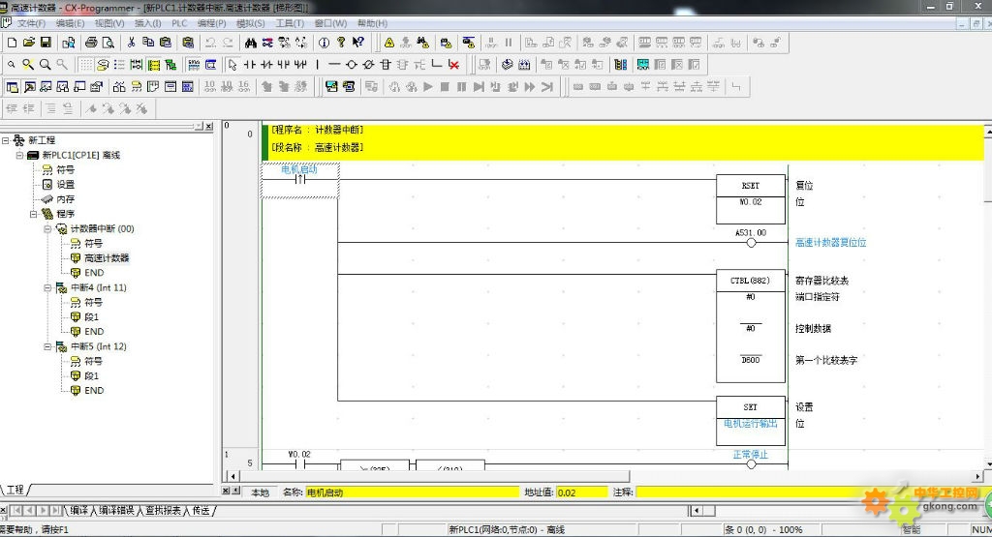The image size is (992, 537).
Task: Click the 地址值 field showing 0.02
Action: coord(582,492)
